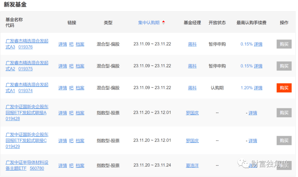
Task: Sort by the 集中认购期 column header
Action: point(149,23)
